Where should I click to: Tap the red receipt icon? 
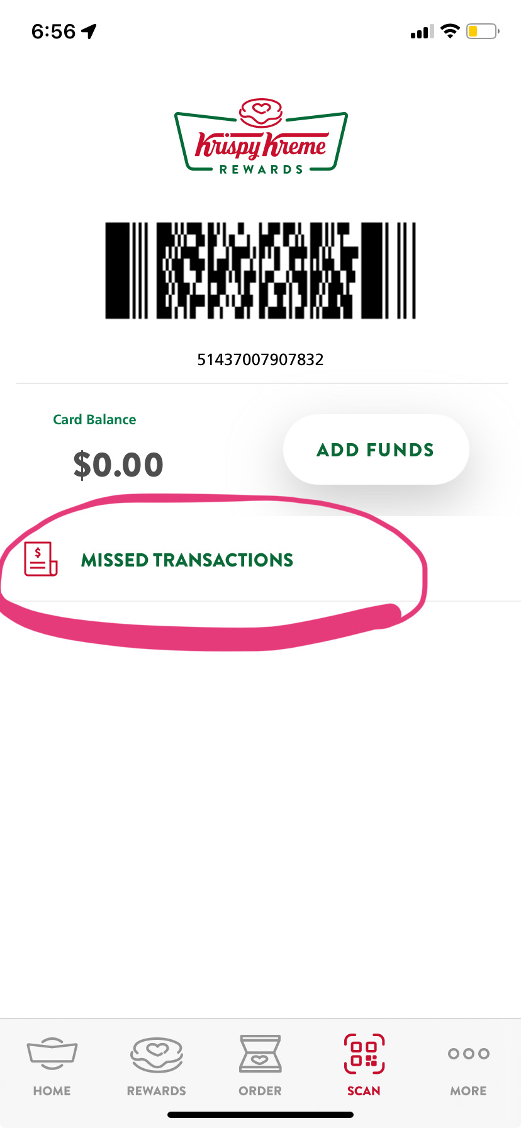click(x=40, y=559)
